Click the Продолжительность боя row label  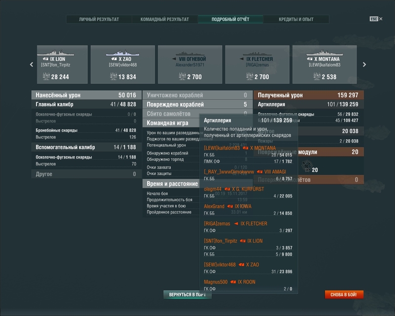click(169, 200)
